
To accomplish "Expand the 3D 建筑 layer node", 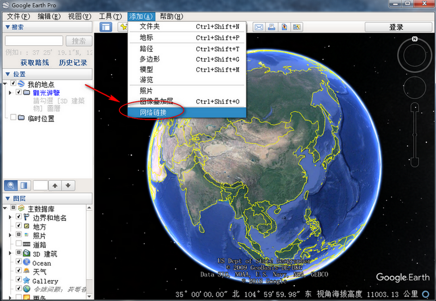I will click(10, 254).
